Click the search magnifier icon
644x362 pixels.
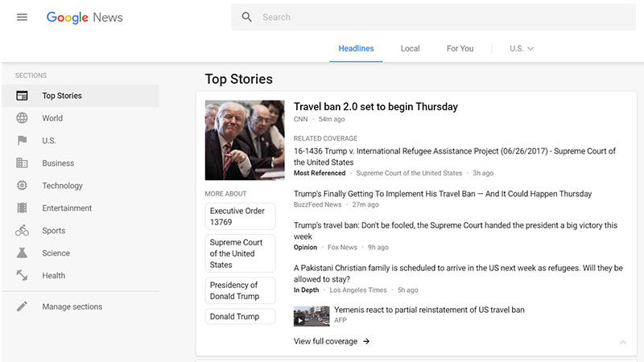247,17
